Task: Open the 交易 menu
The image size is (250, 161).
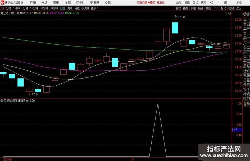Action: click(108, 3)
